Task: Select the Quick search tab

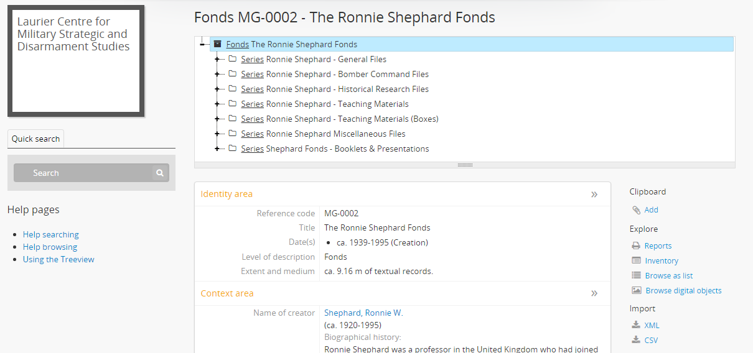Action: (35, 139)
